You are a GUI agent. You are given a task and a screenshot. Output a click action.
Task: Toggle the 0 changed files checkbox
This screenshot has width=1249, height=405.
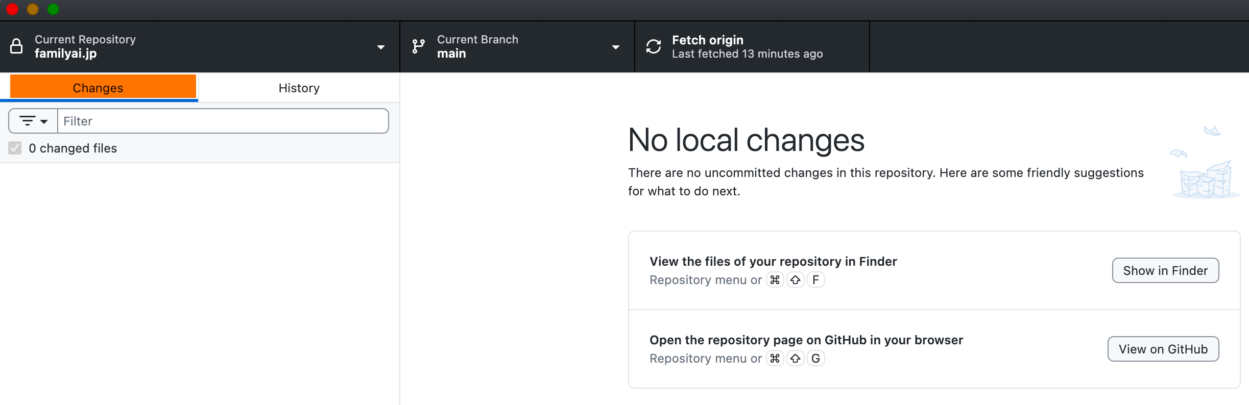click(x=15, y=148)
